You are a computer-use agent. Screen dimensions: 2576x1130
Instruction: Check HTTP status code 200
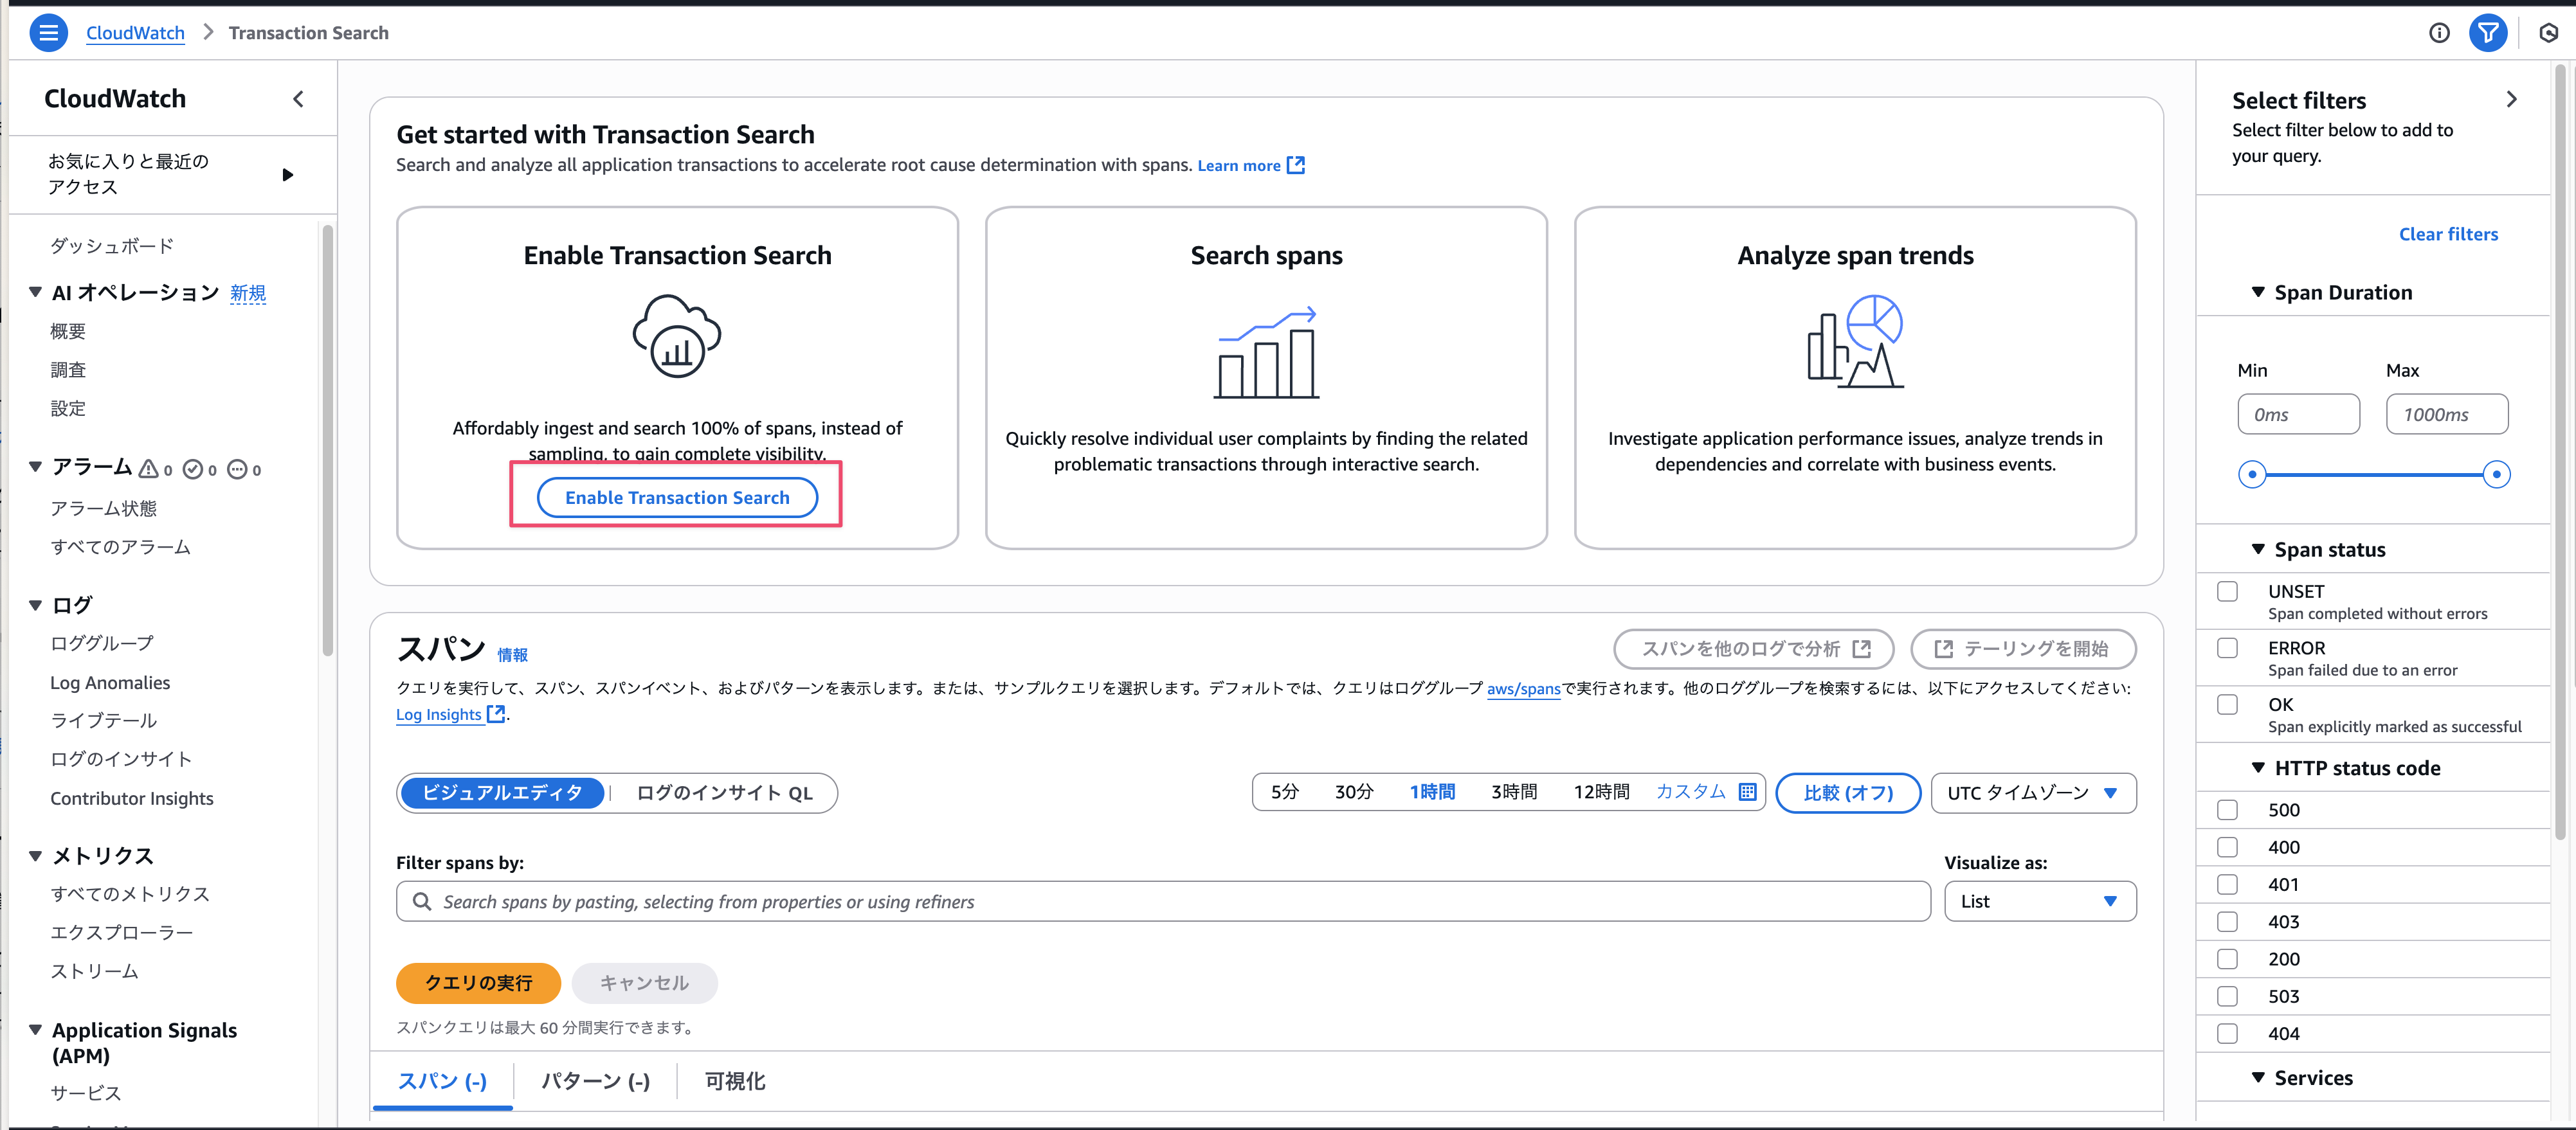click(2227, 959)
